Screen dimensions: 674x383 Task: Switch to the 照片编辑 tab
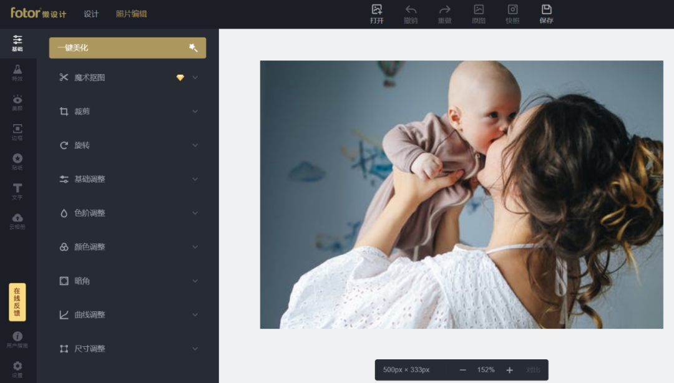pos(131,14)
